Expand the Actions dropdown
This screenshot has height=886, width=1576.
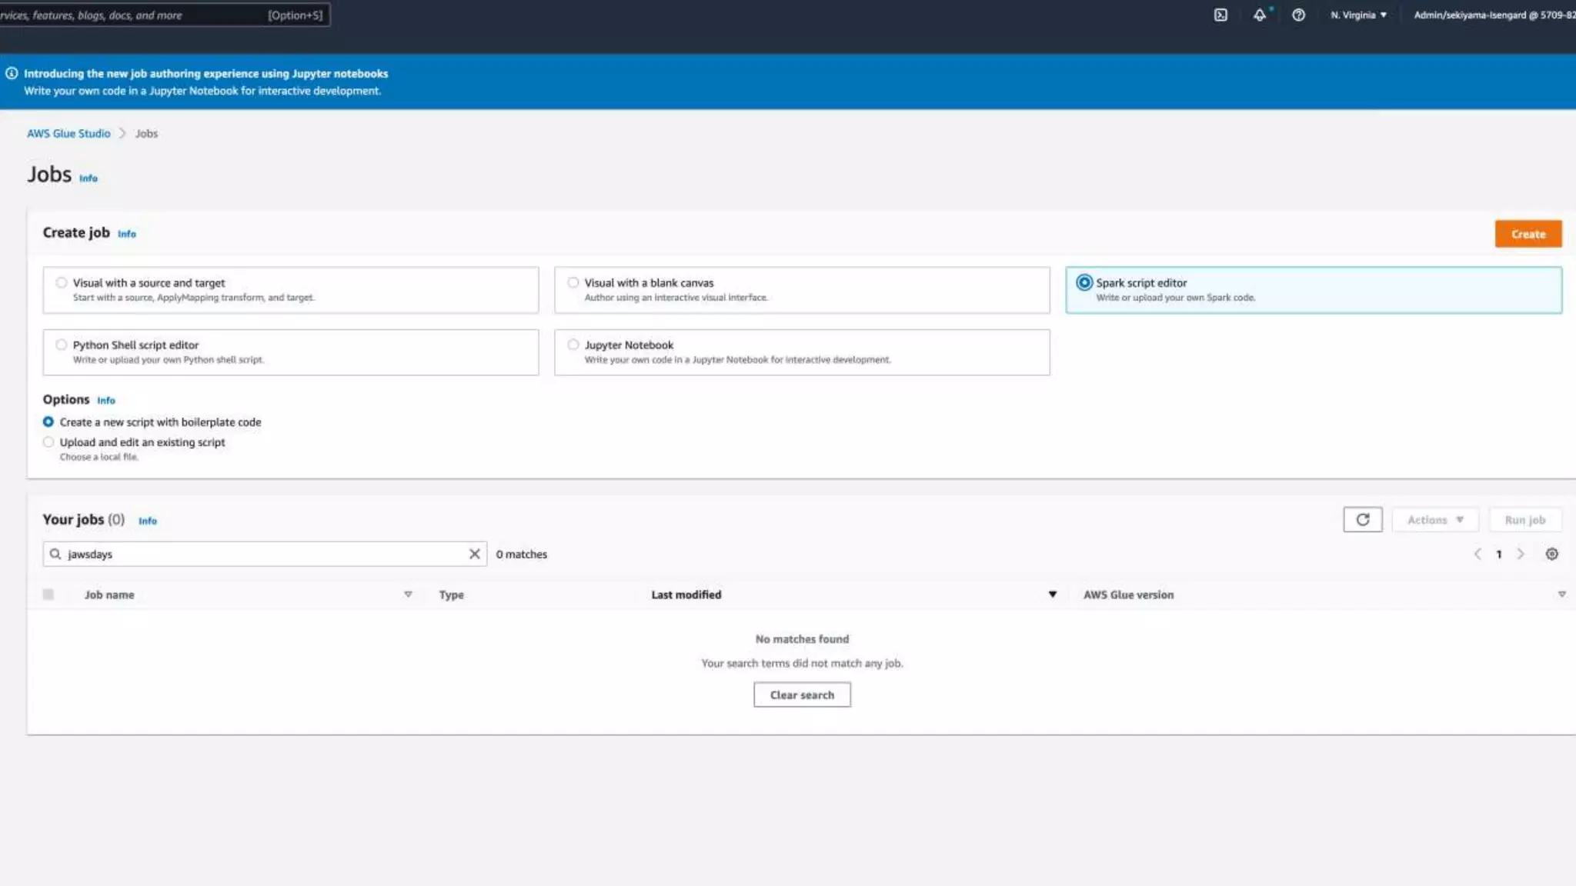click(x=1434, y=520)
